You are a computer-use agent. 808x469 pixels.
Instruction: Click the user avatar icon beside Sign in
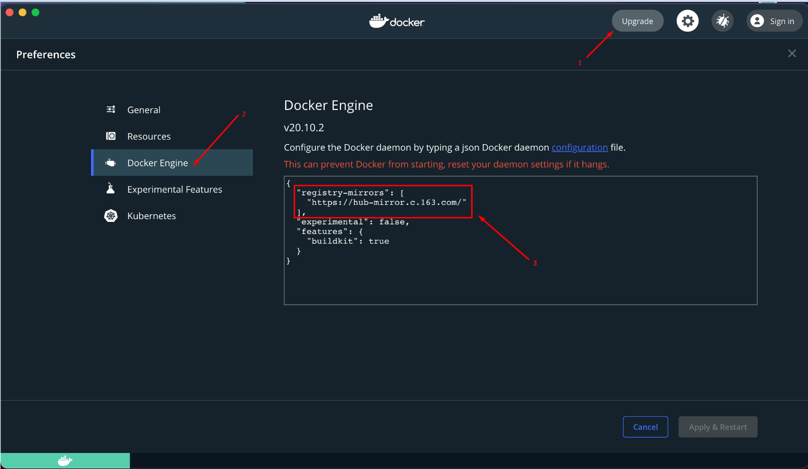tap(757, 21)
